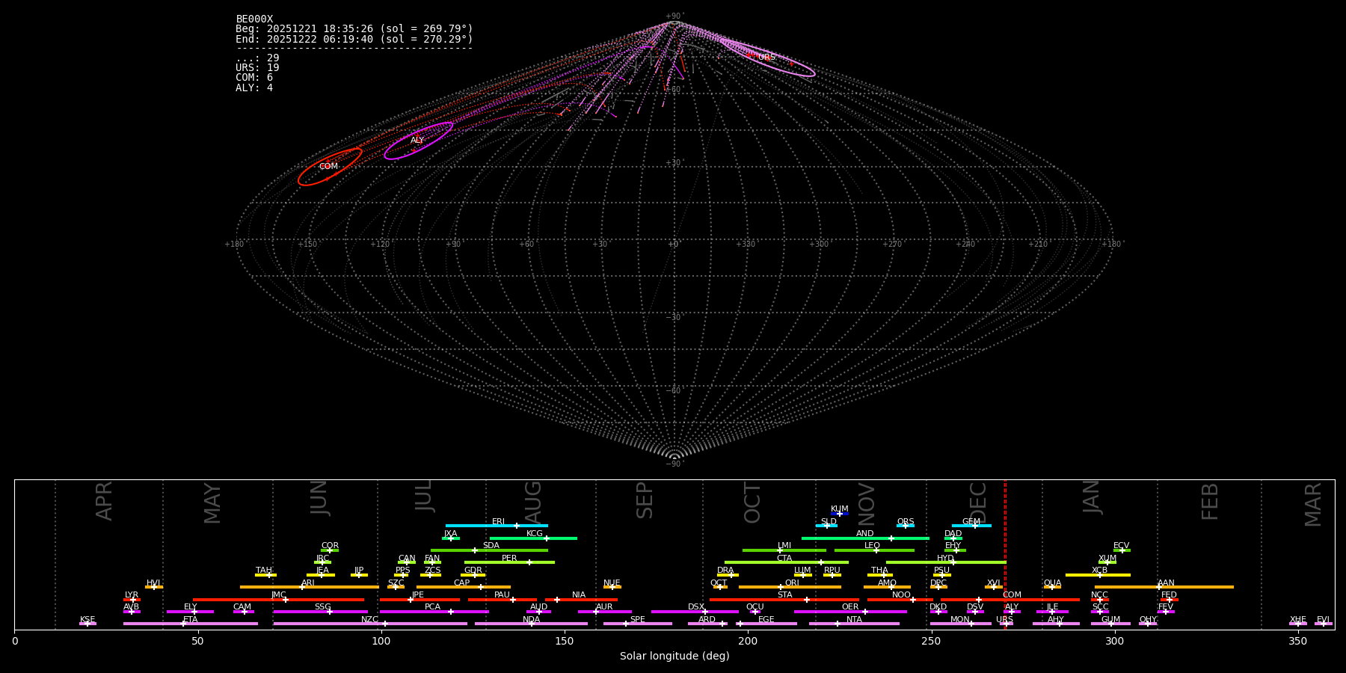Click the HYD shower label in timeline

point(946,559)
